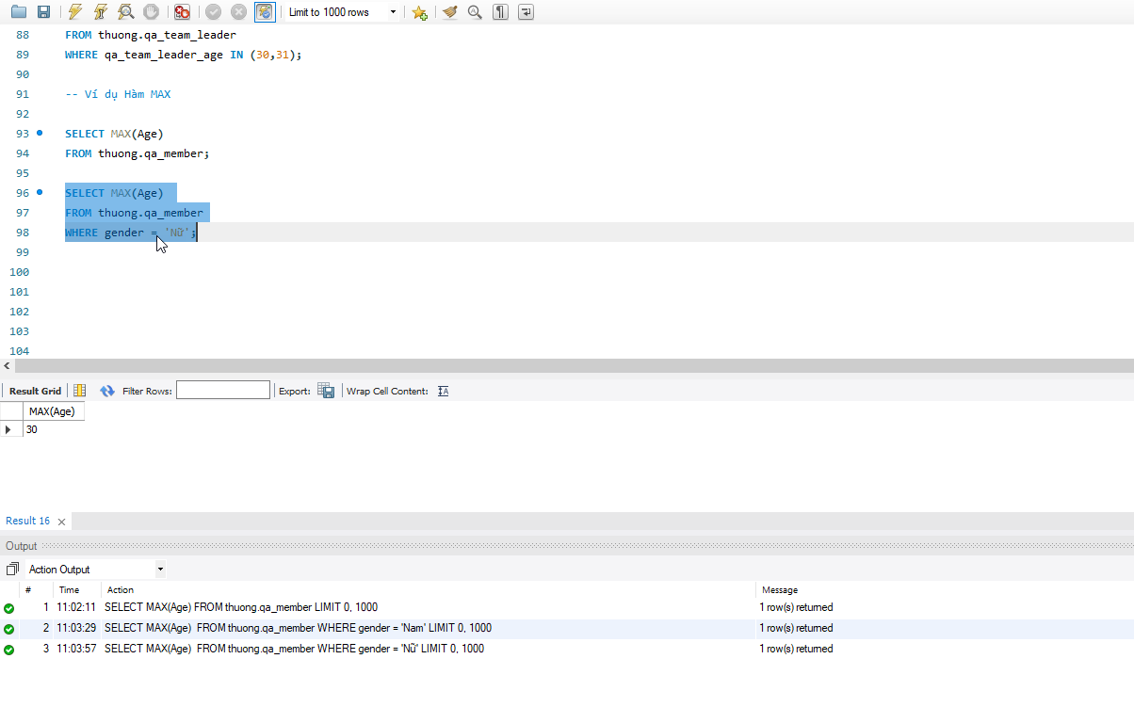
Task: Click the Action Output copy icon
Action: click(x=12, y=570)
